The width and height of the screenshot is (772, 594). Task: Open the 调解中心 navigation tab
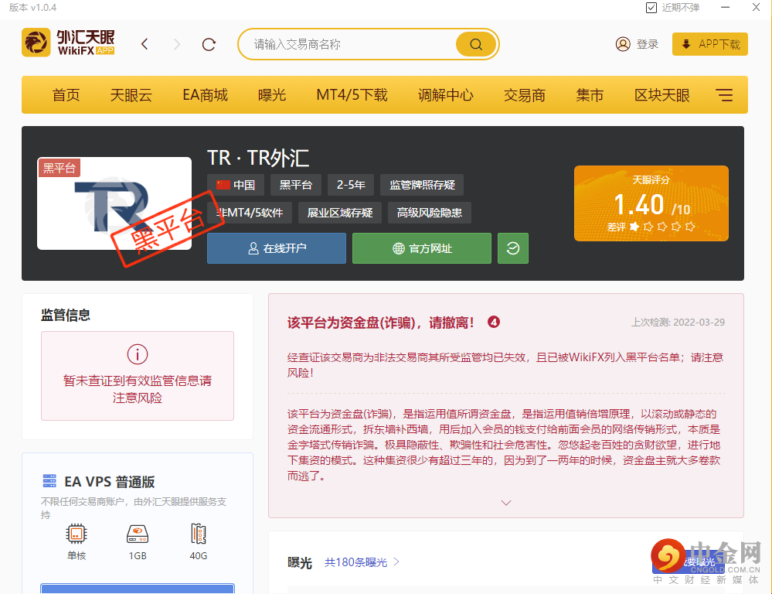[446, 94]
